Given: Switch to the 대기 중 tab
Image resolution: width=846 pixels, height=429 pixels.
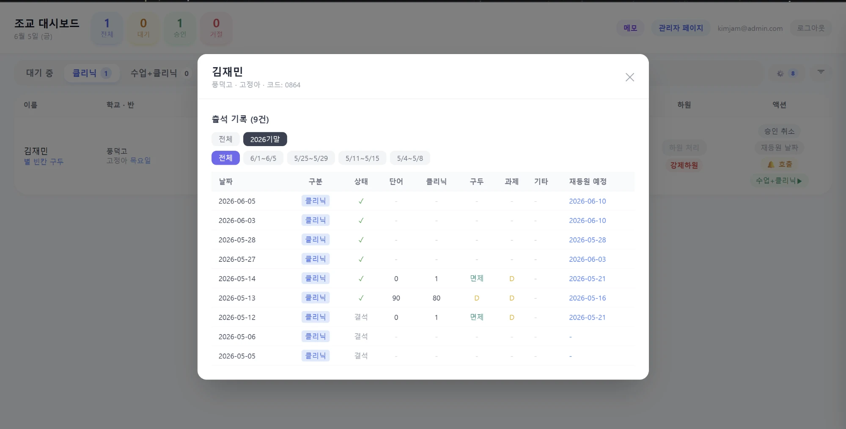Looking at the screenshot, I should pos(39,73).
